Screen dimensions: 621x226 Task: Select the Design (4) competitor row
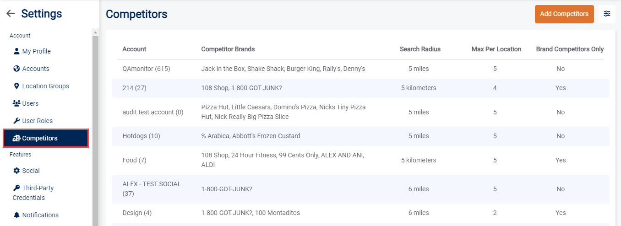pyautogui.click(x=137, y=213)
